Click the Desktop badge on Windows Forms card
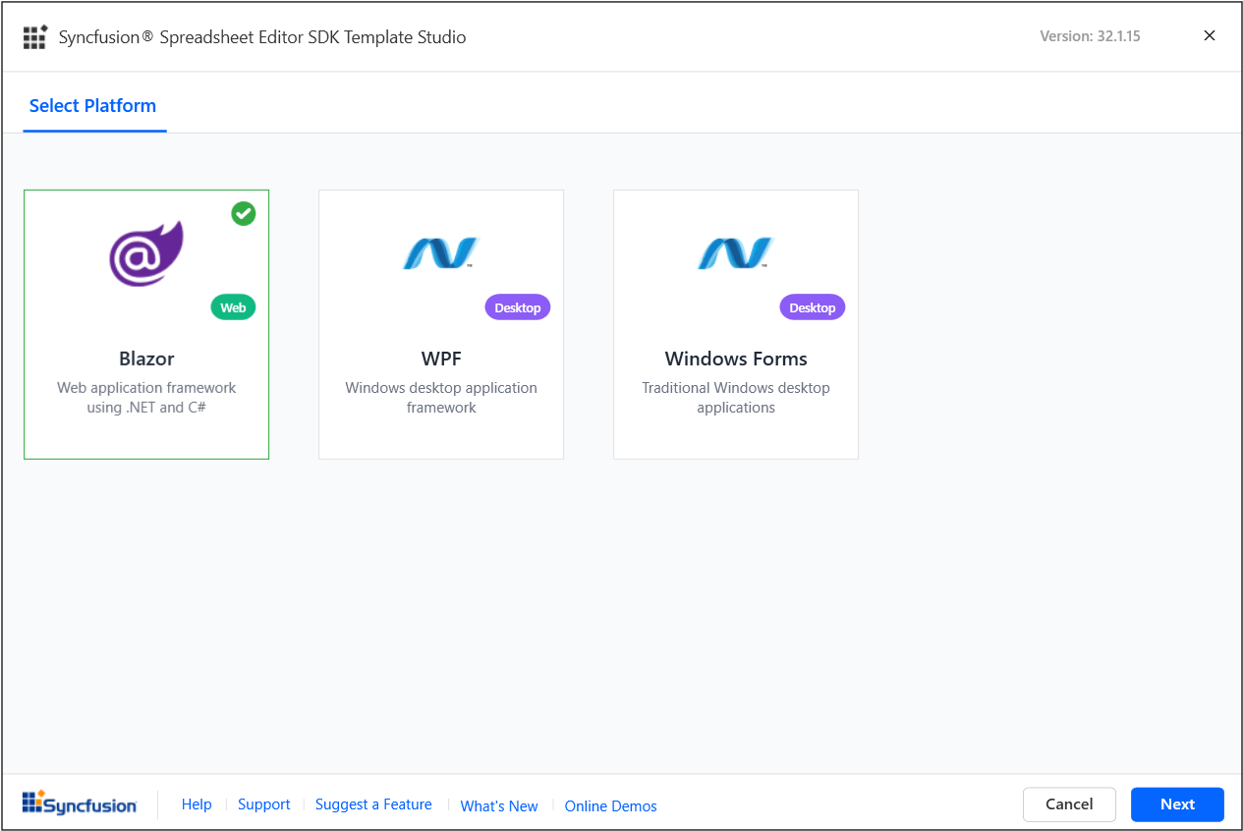This screenshot has width=1243, height=831. pos(812,306)
